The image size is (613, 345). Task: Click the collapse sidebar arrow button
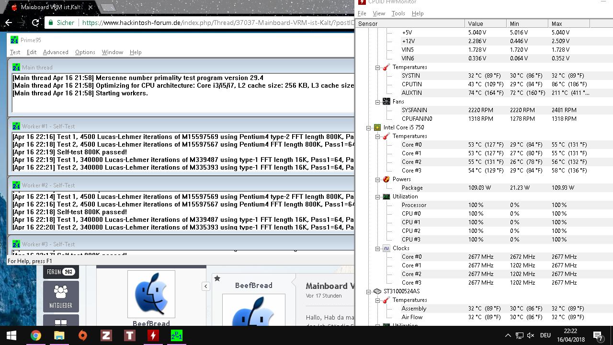pyautogui.click(x=205, y=286)
